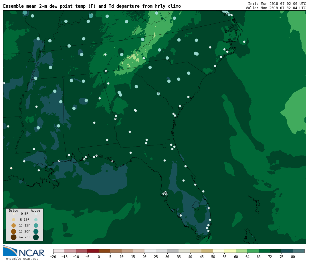The image size is (309, 262).
Task: Select the pale gray-green 35 to 40 colorbar swatch
Action: [185, 251]
